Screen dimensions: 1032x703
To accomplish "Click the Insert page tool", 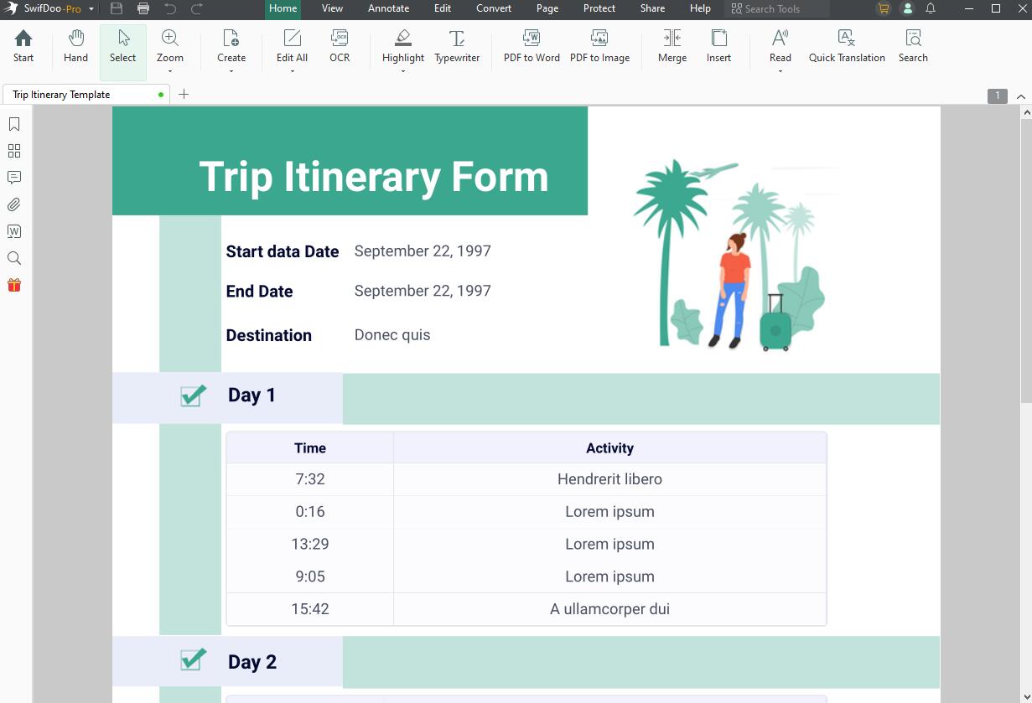I will [718, 47].
